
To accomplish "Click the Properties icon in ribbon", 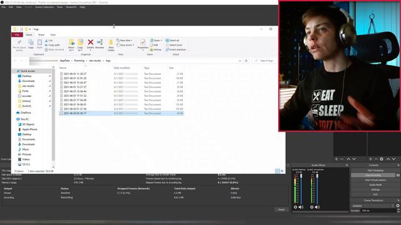I will (143, 42).
